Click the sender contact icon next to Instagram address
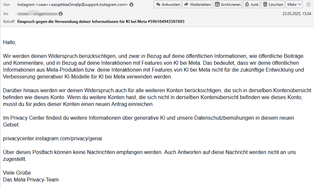This screenshot has width=314, height=188. (x=131, y=4)
